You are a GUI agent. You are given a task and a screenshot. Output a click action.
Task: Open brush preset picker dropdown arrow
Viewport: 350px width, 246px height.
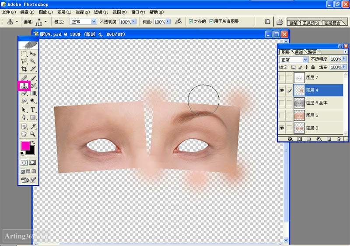tap(45, 22)
